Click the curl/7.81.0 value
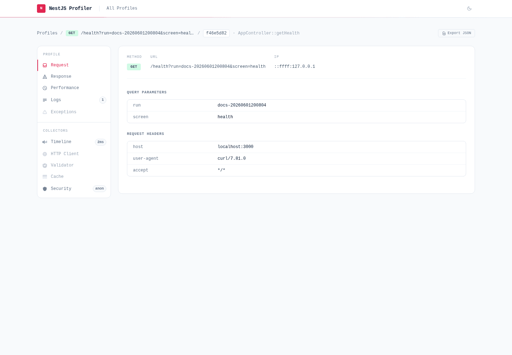 [x=231, y=158]
